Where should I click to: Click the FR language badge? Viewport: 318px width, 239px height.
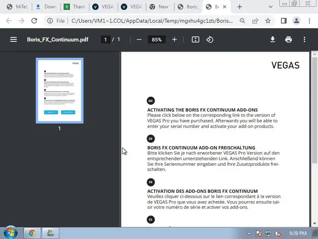pos(151,182)
